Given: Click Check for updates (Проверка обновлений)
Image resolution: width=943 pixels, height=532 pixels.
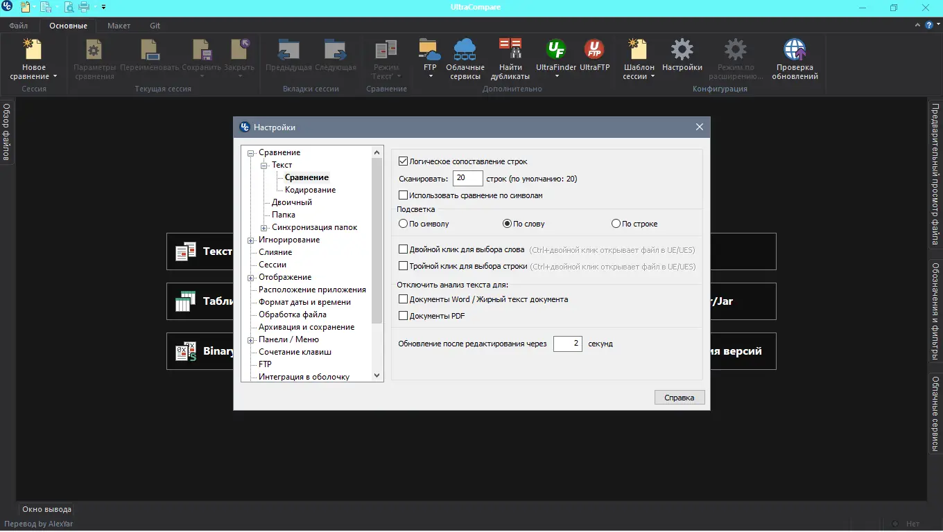Looking at the screenshot, I should (x=795, y=50).
